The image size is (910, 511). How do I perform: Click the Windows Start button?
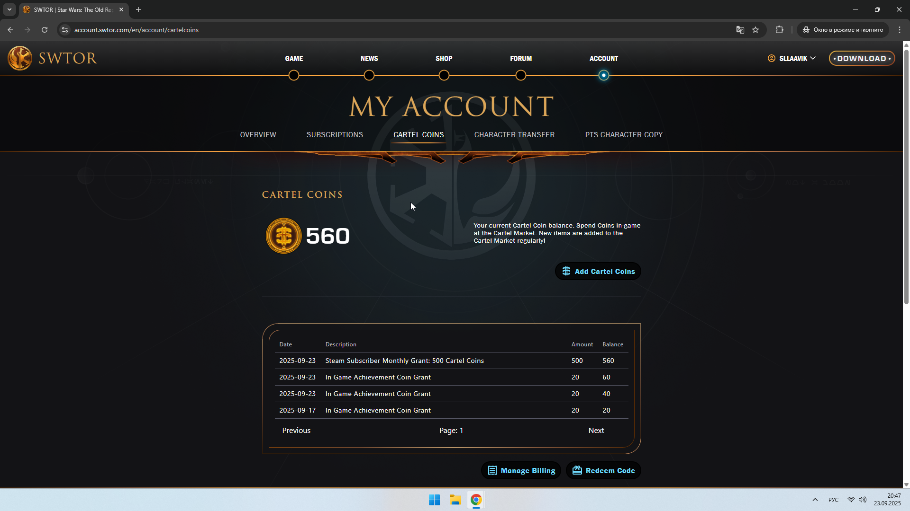coord(434,500)
